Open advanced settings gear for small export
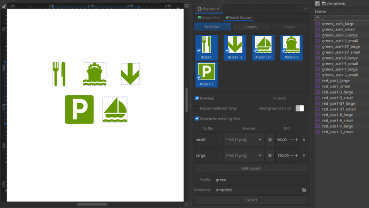Image resolution: width=369 pixels, height=208 pixels. point(270,140)
